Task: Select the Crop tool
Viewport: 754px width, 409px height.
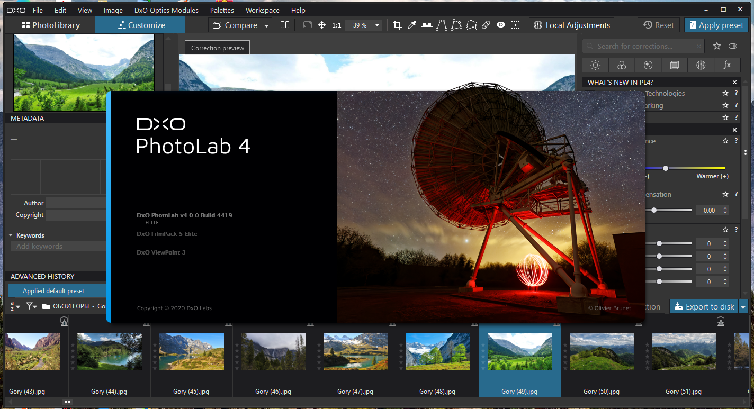Action: [397, 25]
